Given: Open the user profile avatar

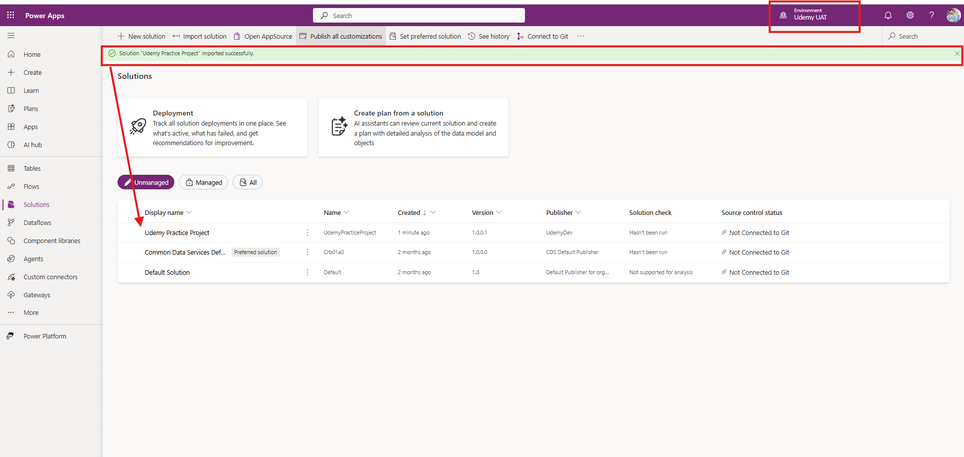Looking at the screenshot, I should tap(953, 16).
